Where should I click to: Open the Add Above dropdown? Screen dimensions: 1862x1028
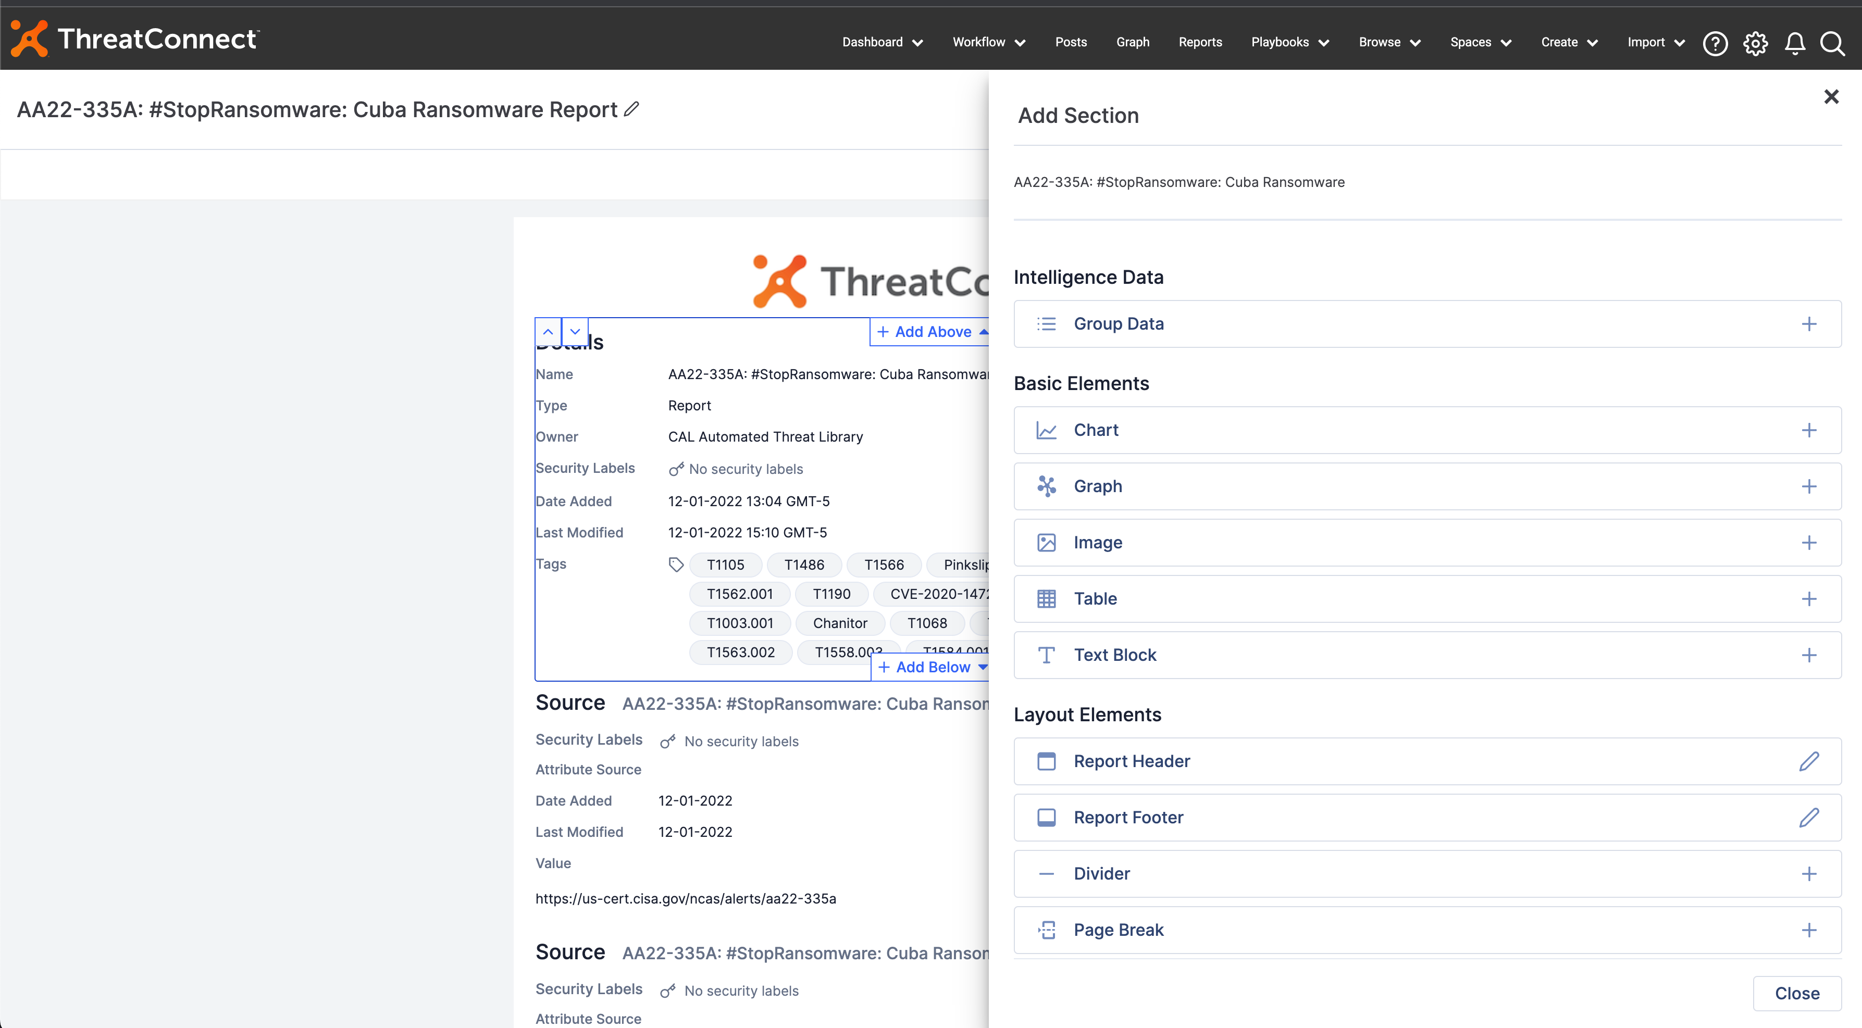pos(930,332)
